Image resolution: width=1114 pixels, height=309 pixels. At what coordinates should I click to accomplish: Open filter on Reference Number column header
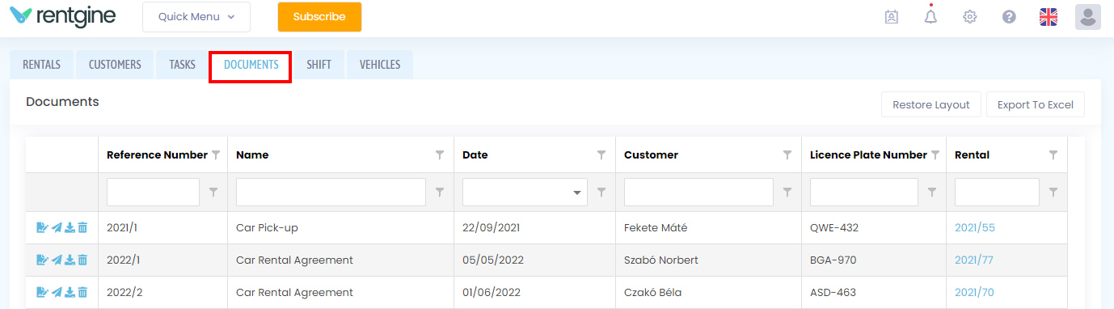pos(216,154)
